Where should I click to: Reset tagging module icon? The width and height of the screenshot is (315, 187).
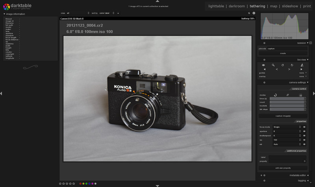point(264,181)
